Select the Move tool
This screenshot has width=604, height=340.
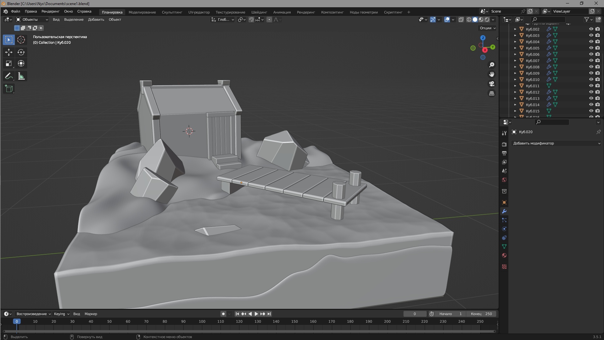point(9,52)
